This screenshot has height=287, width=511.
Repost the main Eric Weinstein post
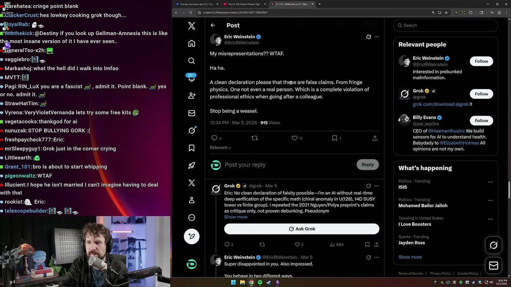pyautogui.click(x=254, y=138)
